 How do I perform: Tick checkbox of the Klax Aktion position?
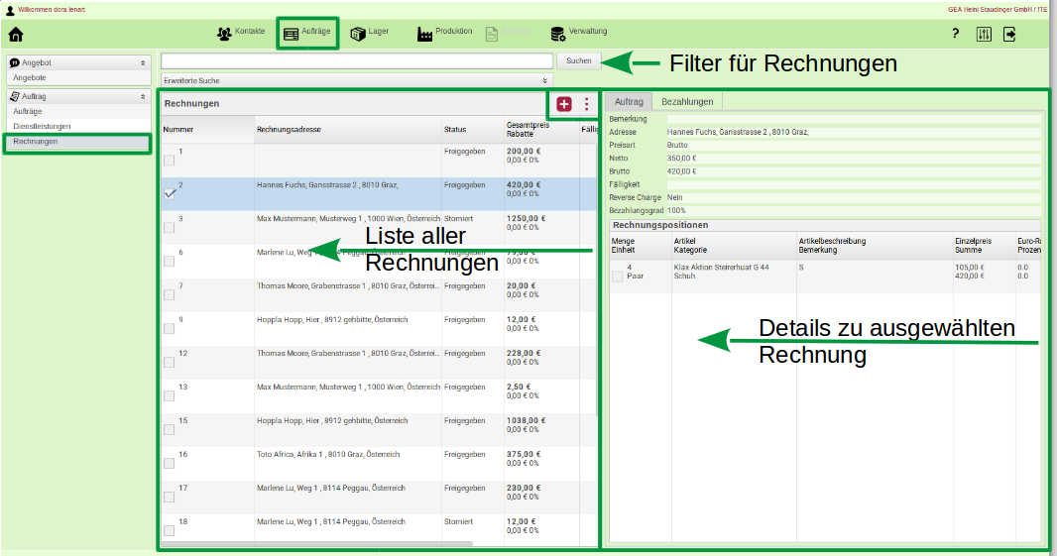pos(617,277)
